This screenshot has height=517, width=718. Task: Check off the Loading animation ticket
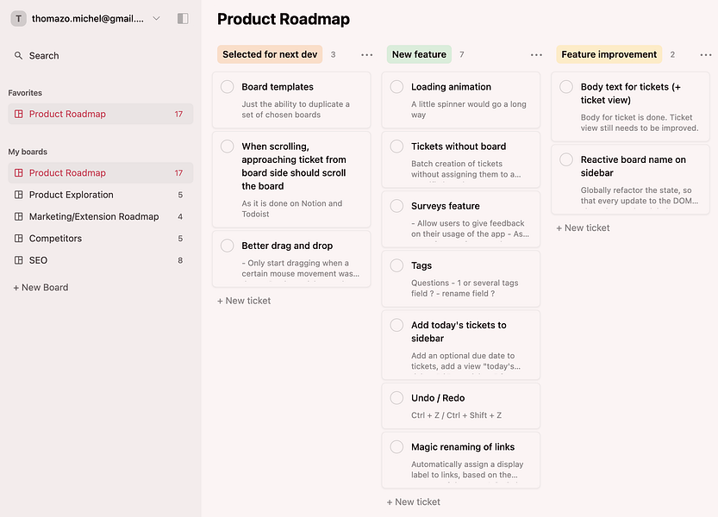click(x=396, y=87)
